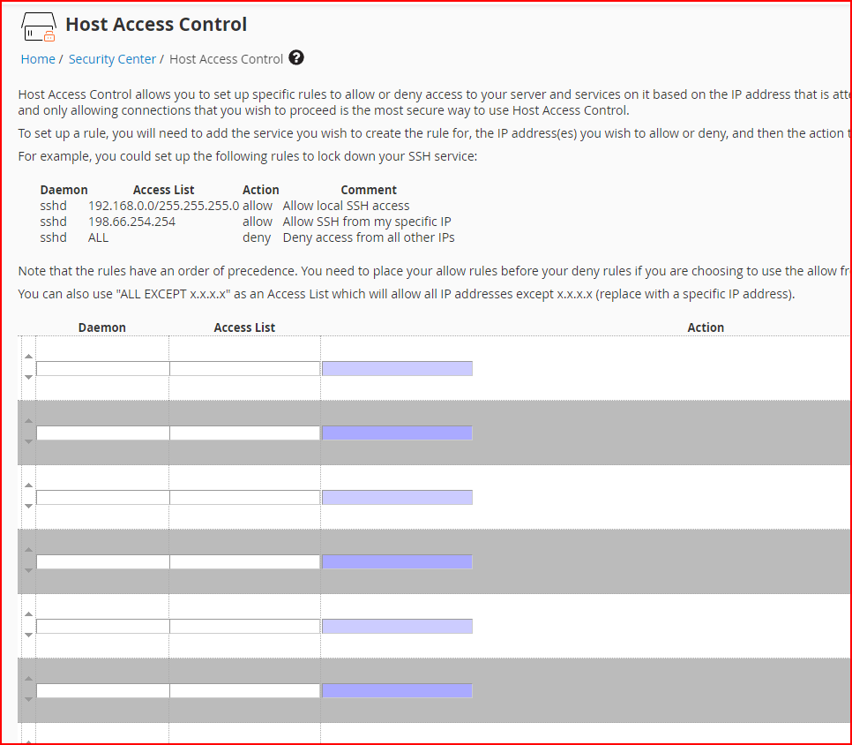Focus the Daemon field in the sixth row

point(102,691)
